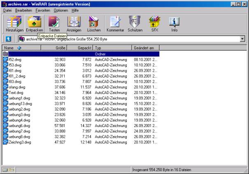Select the uebung8.dwg file name
249x174 pixels.
[19, 136]
